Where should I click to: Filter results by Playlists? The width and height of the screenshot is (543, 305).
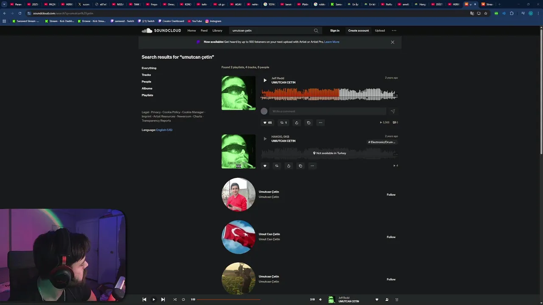(x=147, y=95)
